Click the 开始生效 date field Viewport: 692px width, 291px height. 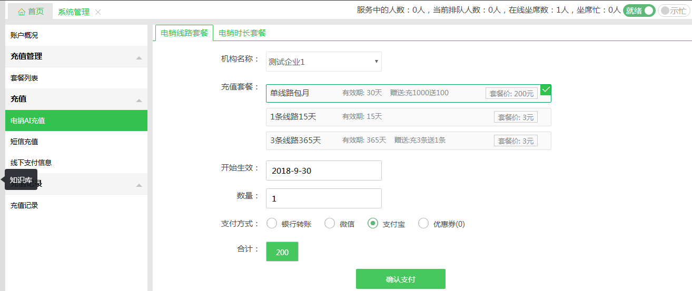click(323, 170)
